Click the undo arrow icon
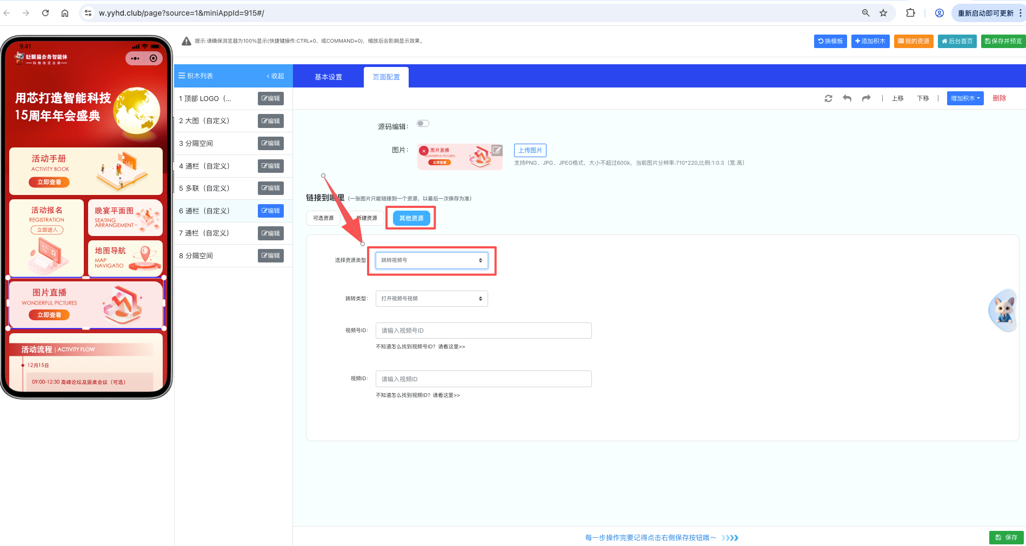The height and width of the screenshot is (546, 1026). [847, 98]
